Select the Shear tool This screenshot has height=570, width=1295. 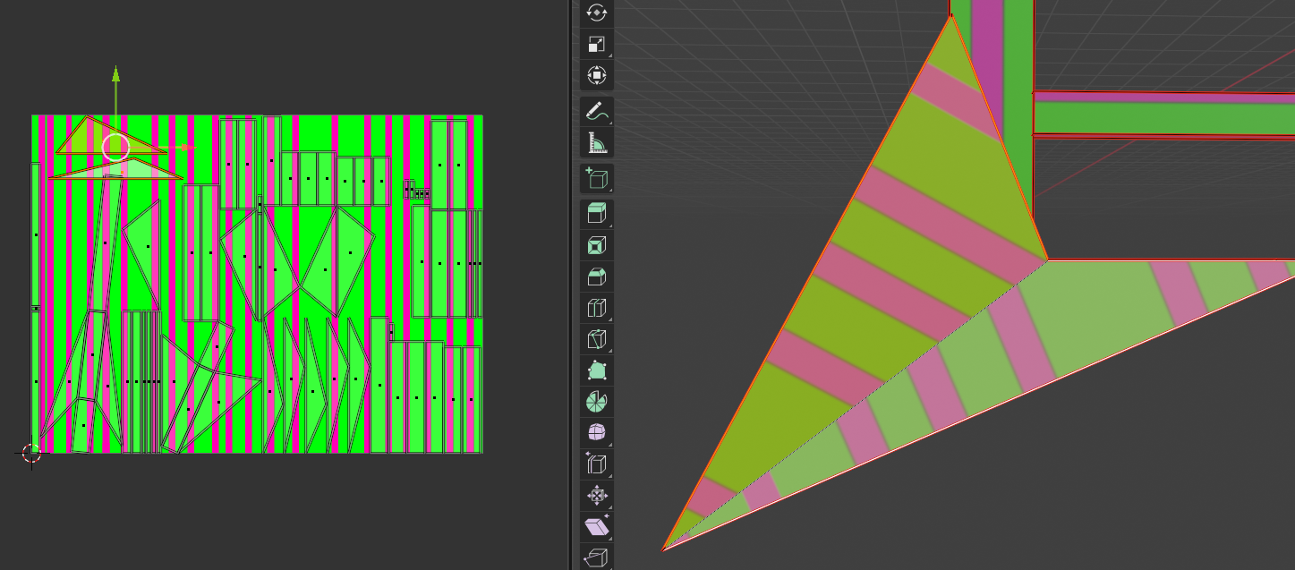[x=597, y=527]
